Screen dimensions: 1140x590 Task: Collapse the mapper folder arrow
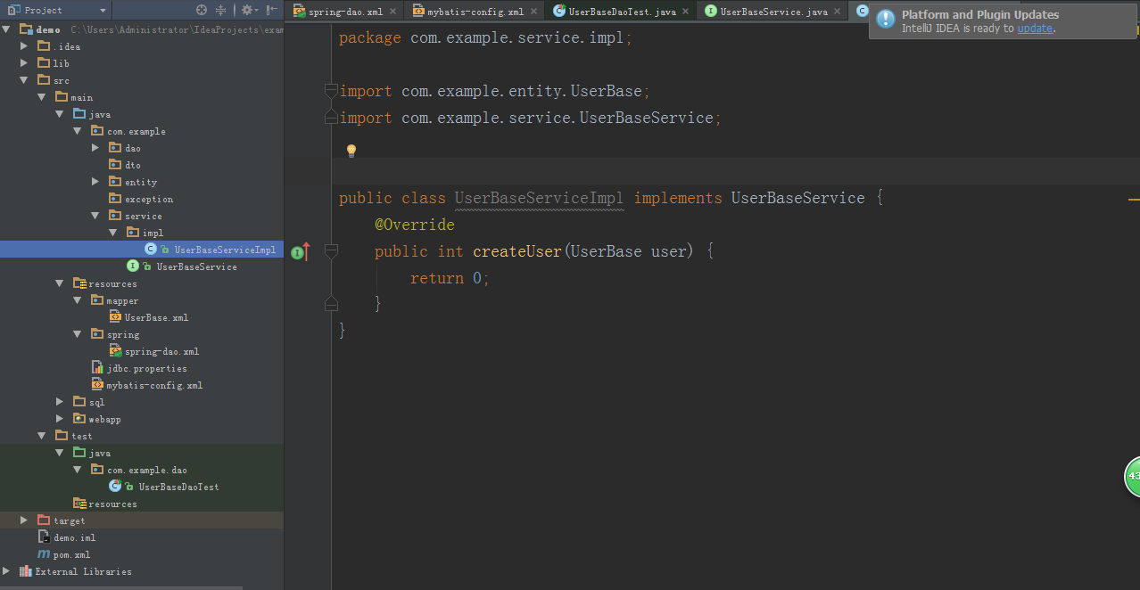(78, 300)
